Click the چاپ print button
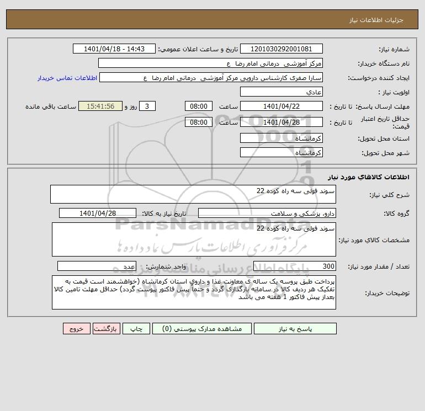The width and height of the screenshot is (425, 411). click(x=136, y=329)
